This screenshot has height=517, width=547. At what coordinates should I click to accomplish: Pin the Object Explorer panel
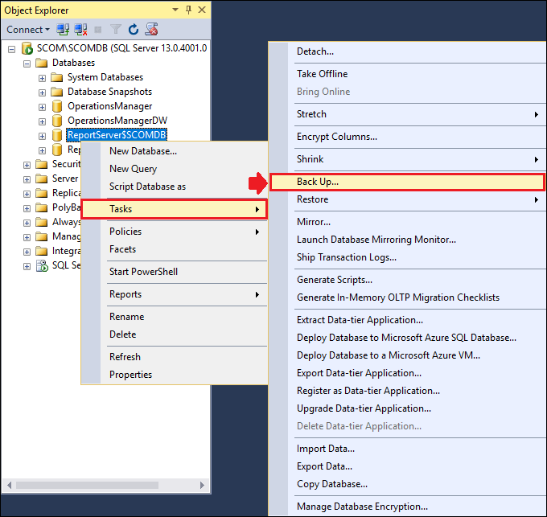pos(188,10)
